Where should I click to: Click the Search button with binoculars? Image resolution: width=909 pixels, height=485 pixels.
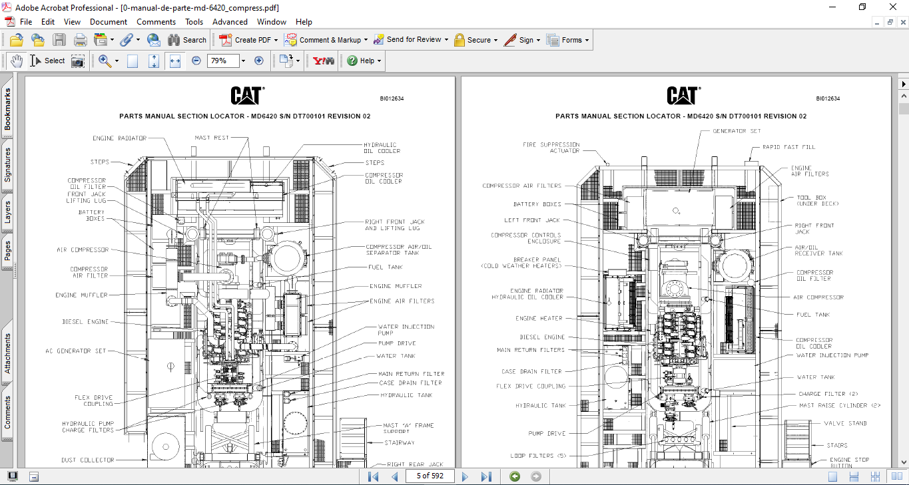186,40
